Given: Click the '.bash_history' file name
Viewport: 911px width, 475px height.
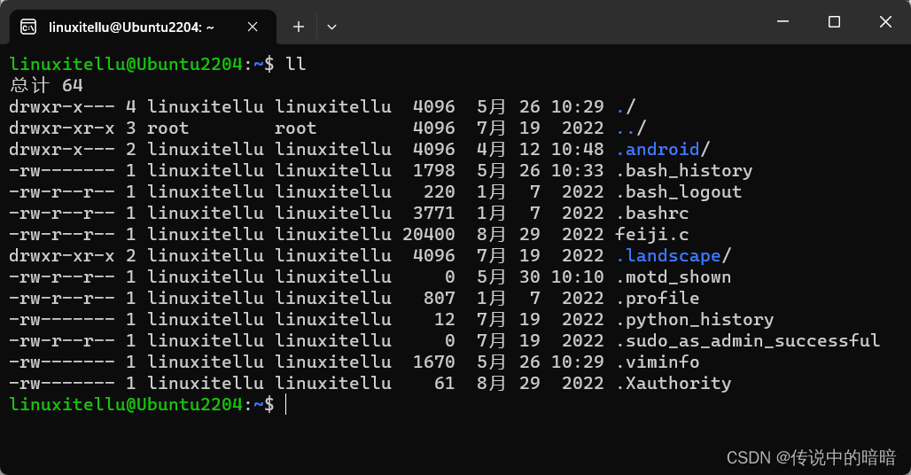Looking at the screenshot, I should [x=684, y=171].
